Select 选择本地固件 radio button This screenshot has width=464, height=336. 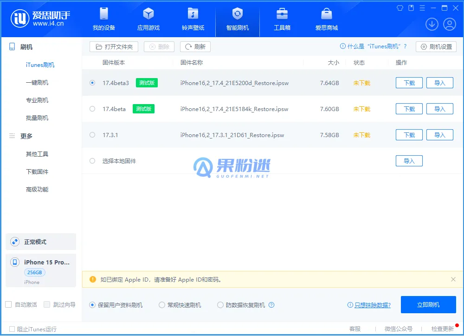point(92,161)
